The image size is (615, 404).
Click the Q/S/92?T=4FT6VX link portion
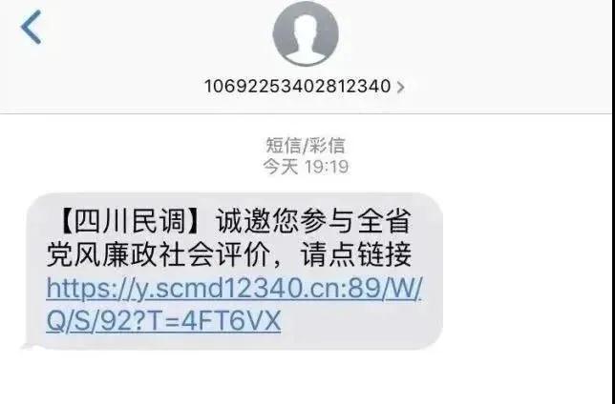[x=163, y=320]
